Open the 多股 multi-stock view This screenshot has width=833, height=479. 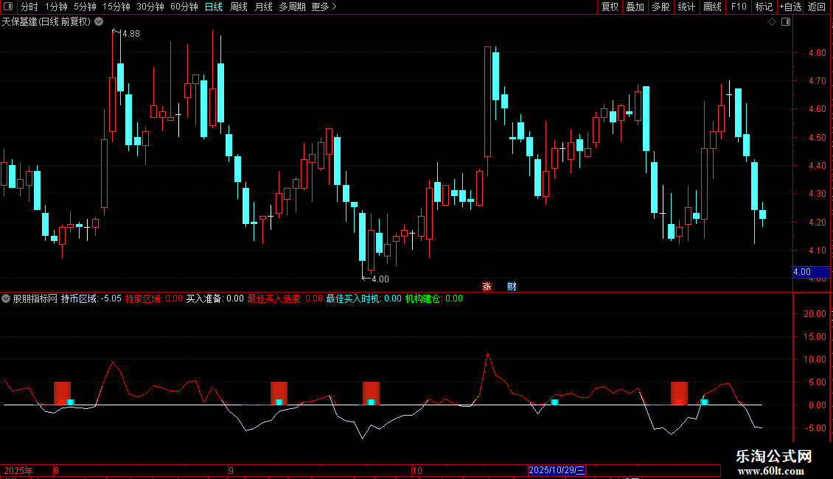pyautogui.click(x=661, y=7)
